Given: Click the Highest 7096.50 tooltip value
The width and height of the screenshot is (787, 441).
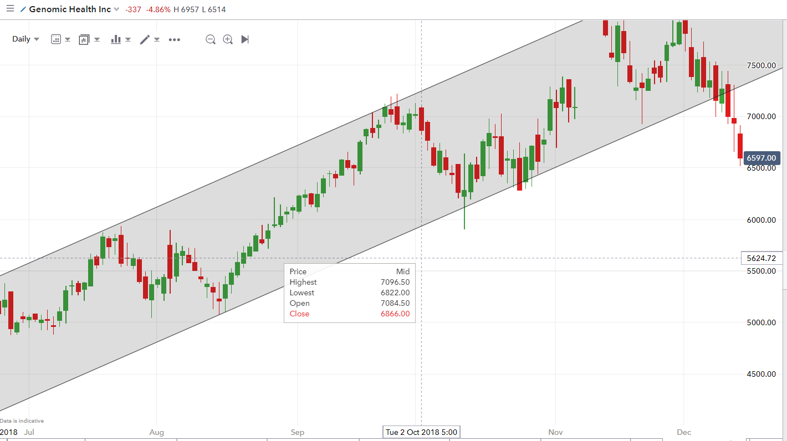Looking at the screenshot, I should (395, 282).
